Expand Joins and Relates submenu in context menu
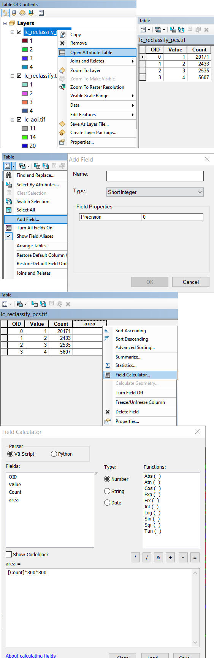 pos(97,61)
